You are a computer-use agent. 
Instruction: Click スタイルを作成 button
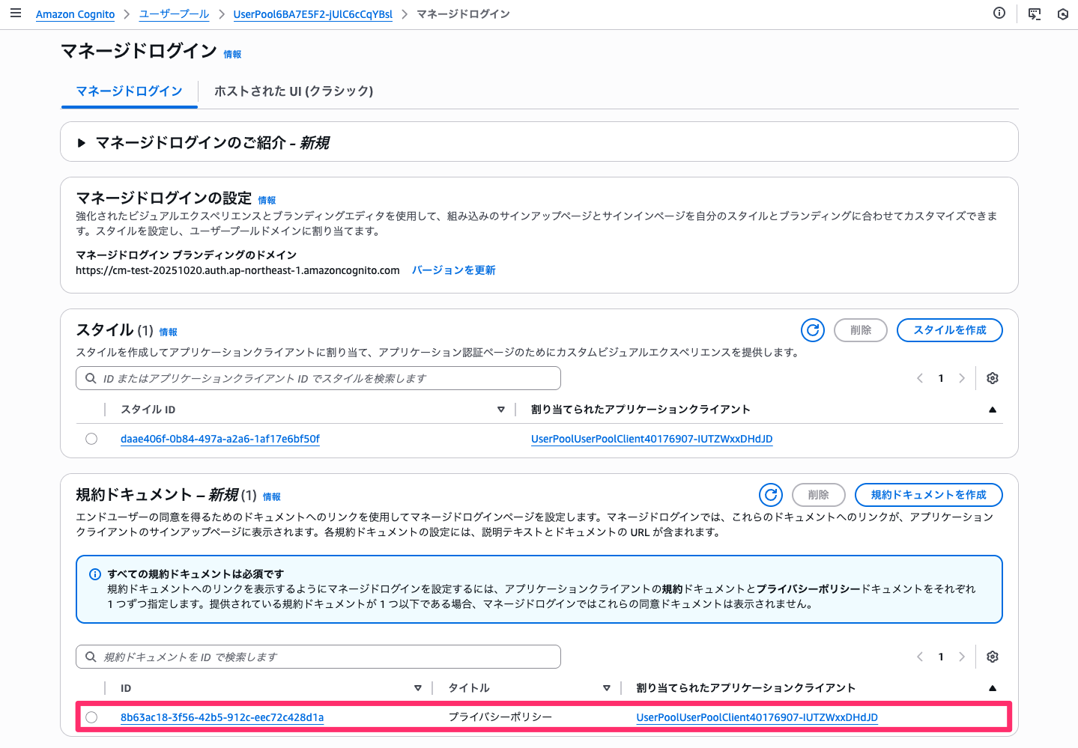click(950, 330)
